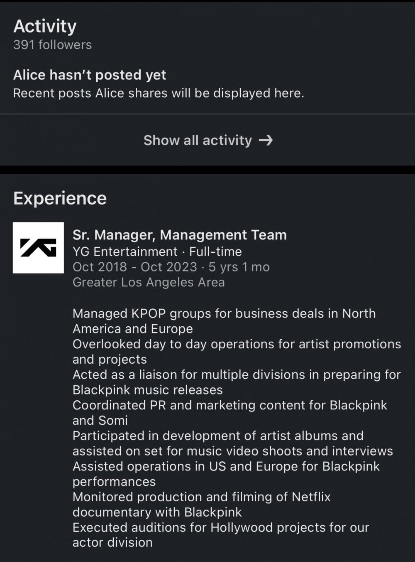415x562 pixels.
Task: Tap 'Alice hasn't posted yet' message
Action: pyautogui.click(x=90, y=75)
